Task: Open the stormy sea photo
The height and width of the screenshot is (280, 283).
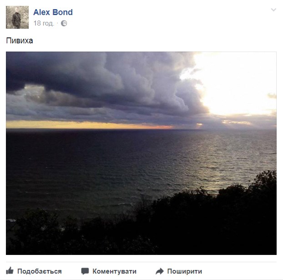Action: tap(141, 153)
